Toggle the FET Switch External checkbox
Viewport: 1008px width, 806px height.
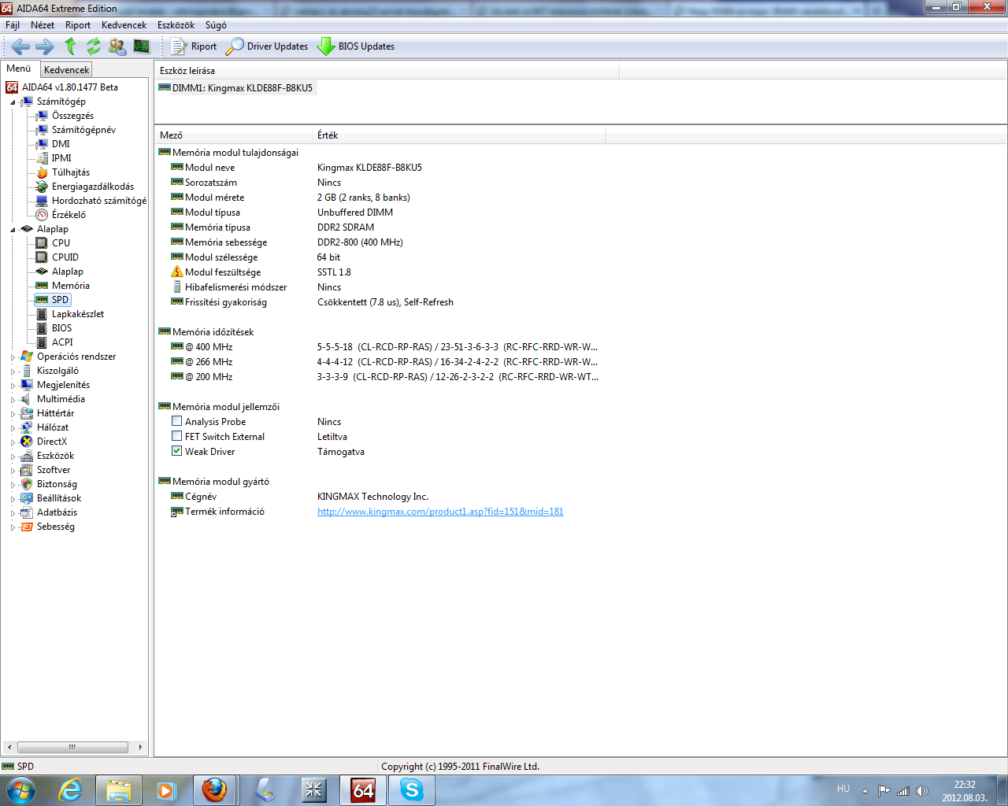click(177, 436)
